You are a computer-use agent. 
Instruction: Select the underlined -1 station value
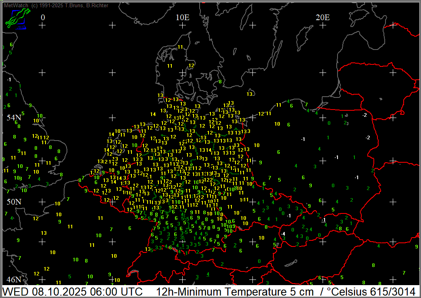[x=323, y=220]
